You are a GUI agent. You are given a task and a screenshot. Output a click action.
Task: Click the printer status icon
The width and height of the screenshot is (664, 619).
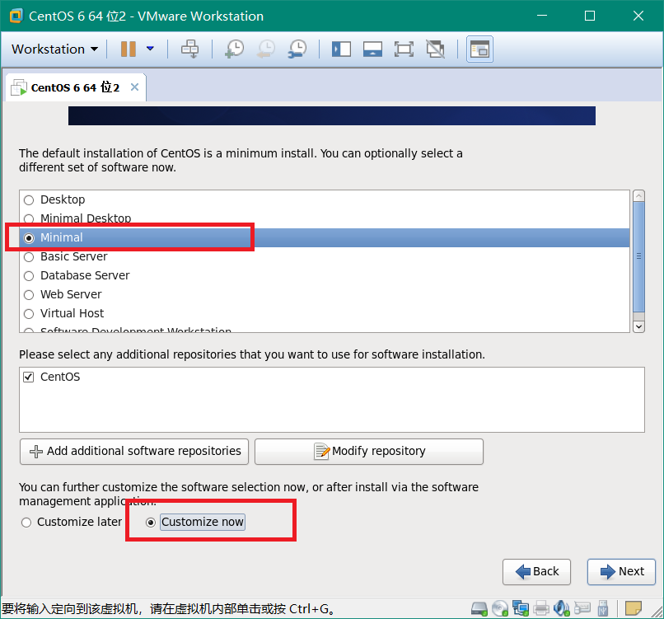tap(541, 609)
